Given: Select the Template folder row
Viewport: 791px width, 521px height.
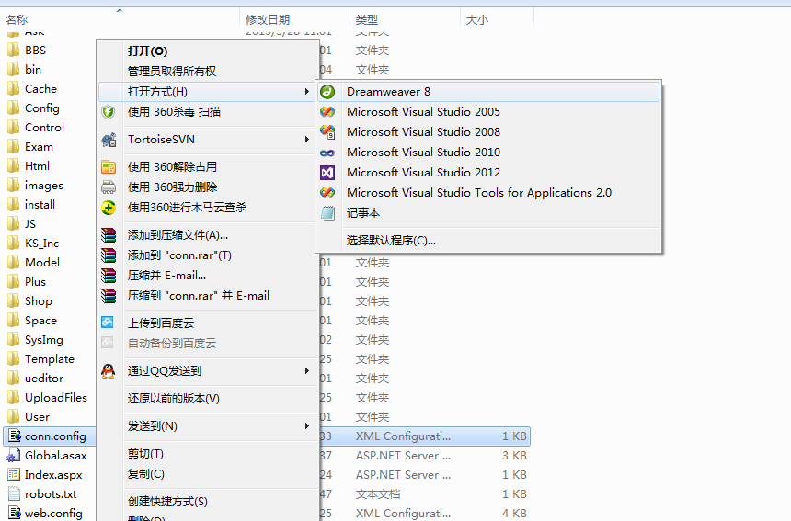Looking at the screenshot, I should 49,358.
